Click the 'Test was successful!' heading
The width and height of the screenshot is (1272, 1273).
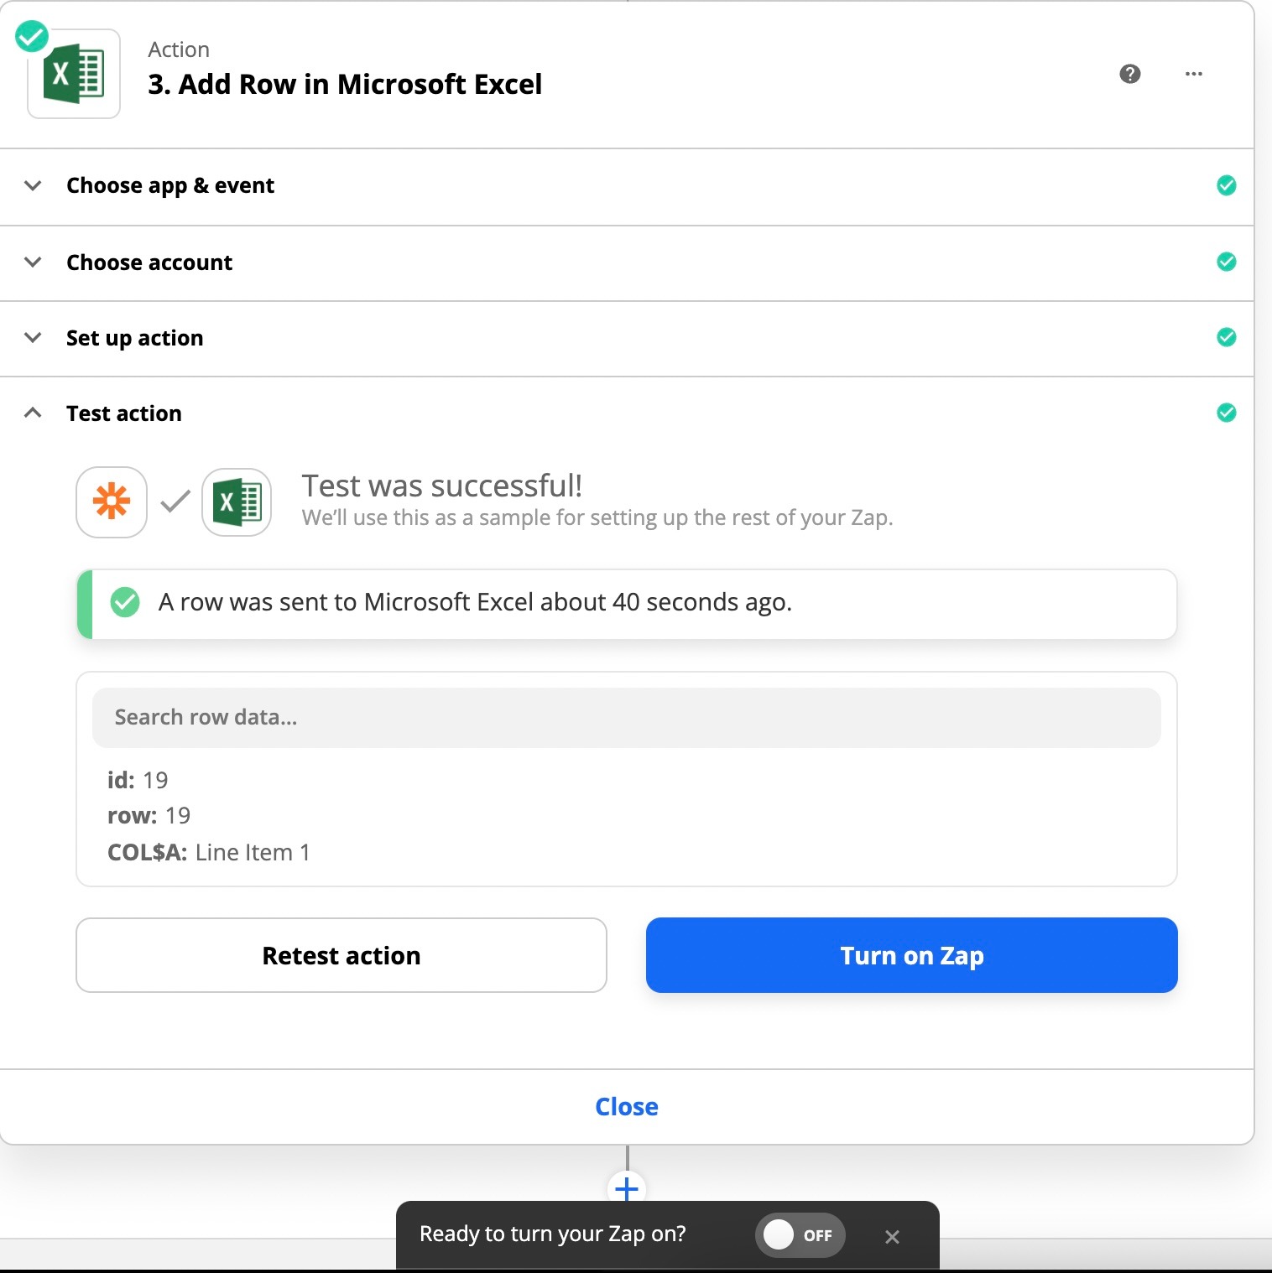click(x=441, y=486)
